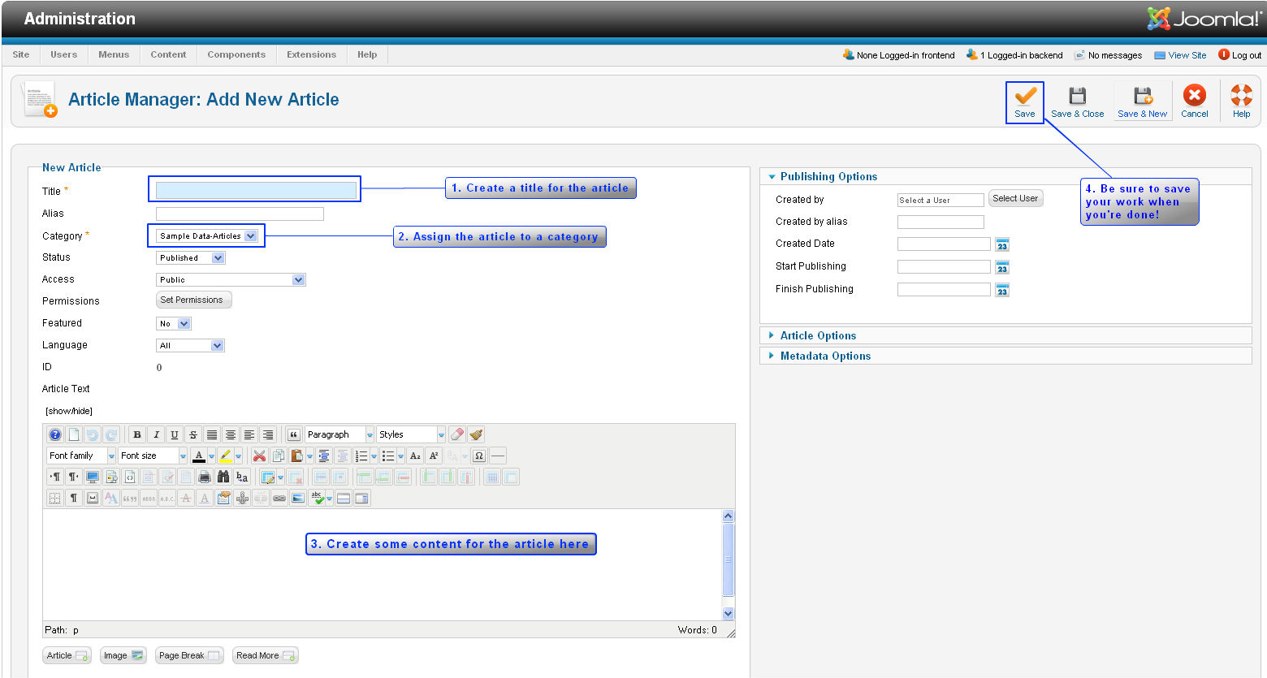
Task: Open the Extensions menu
Action: click(x=311, y=55)
